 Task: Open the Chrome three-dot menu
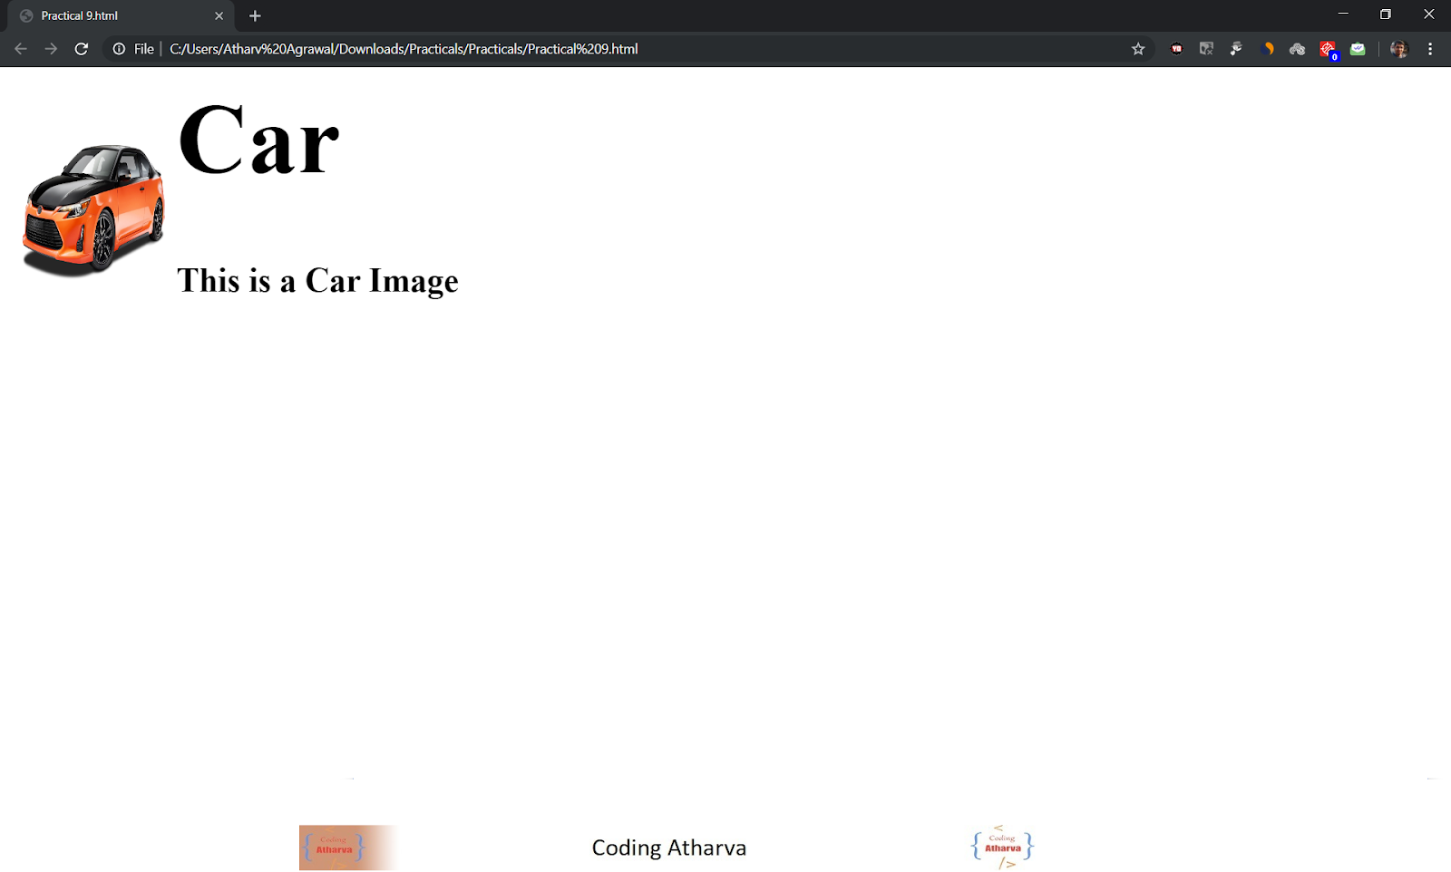(1432, 49)
